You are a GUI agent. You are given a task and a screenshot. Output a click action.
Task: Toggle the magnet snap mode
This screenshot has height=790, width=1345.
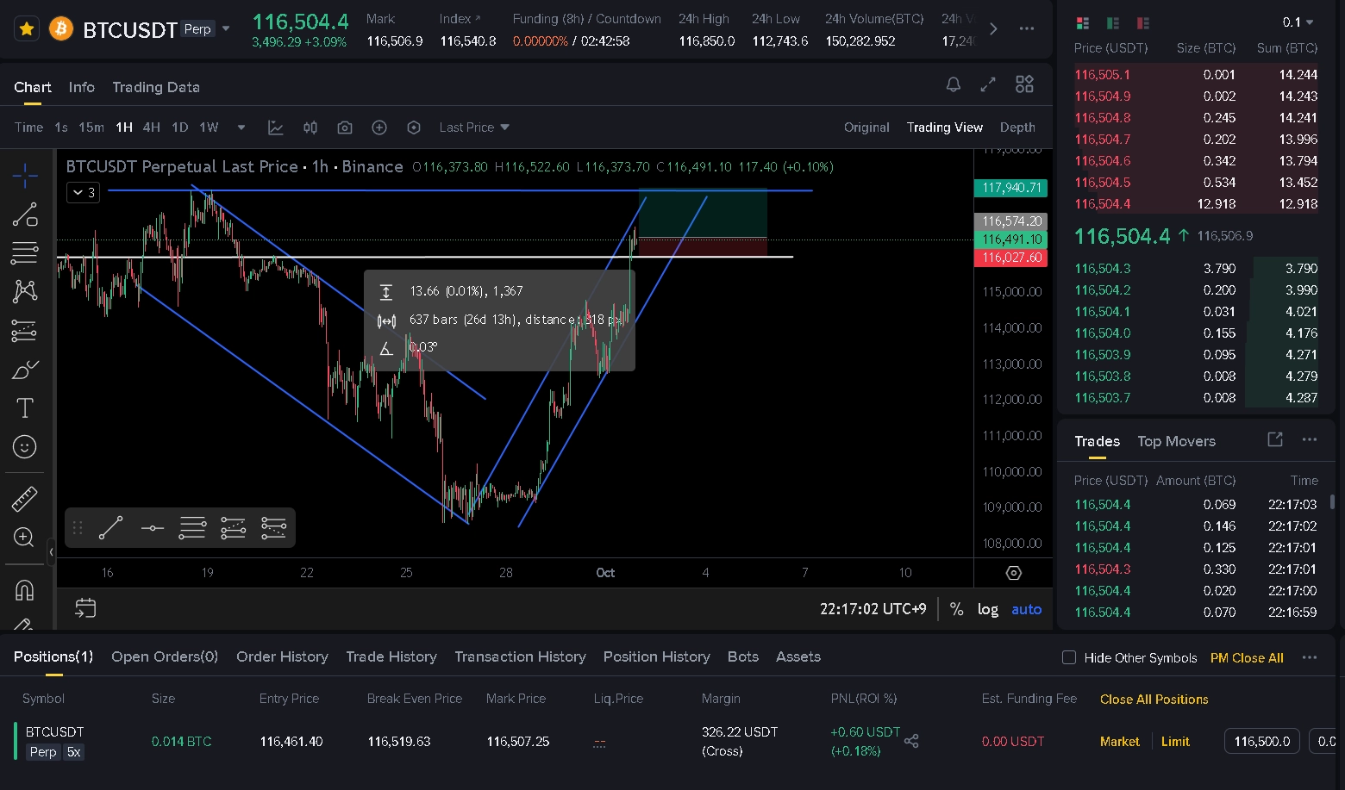25,590
